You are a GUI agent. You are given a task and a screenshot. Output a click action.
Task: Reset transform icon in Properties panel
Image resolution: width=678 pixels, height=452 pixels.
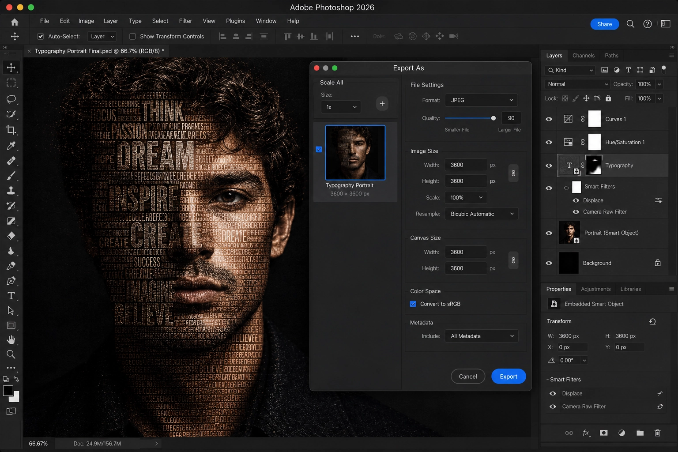click(652, 321)
